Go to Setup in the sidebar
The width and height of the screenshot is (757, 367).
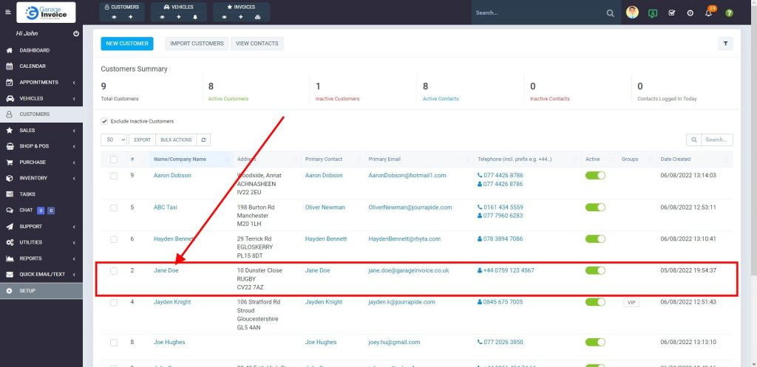(x=28, y=290)
